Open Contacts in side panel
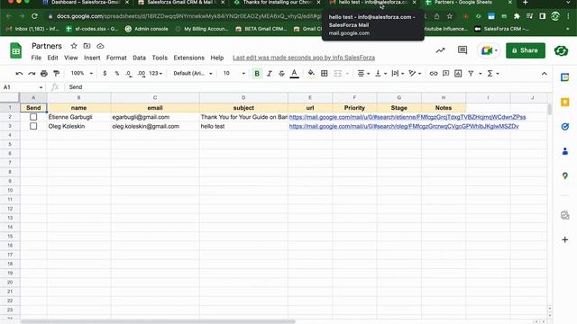The height and width of the screenshot is (324, 577). tap(565, 151)
